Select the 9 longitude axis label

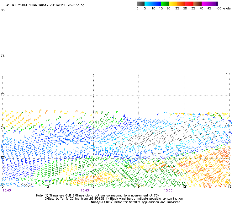(139, 187)
